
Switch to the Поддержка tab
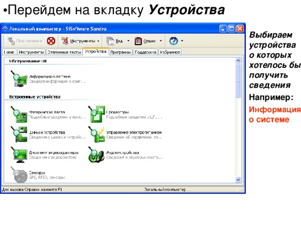click(145, 52)
